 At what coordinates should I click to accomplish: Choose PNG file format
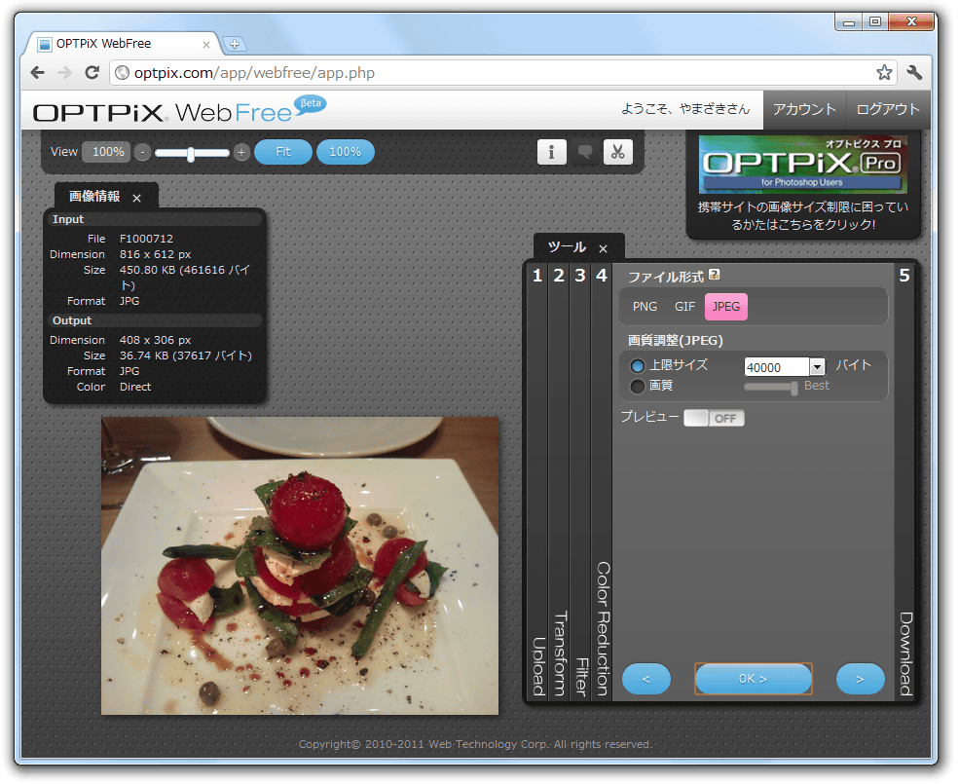[645, 307]
